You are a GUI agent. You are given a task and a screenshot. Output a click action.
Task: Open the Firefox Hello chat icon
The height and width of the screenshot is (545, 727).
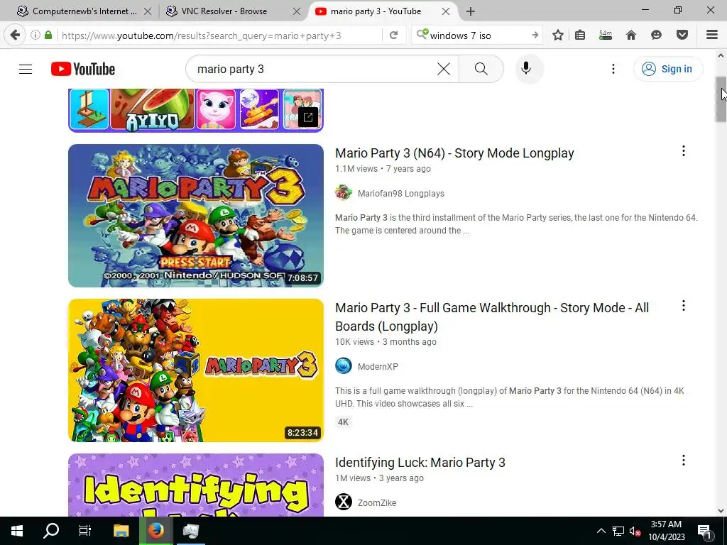tap(656, 35)
